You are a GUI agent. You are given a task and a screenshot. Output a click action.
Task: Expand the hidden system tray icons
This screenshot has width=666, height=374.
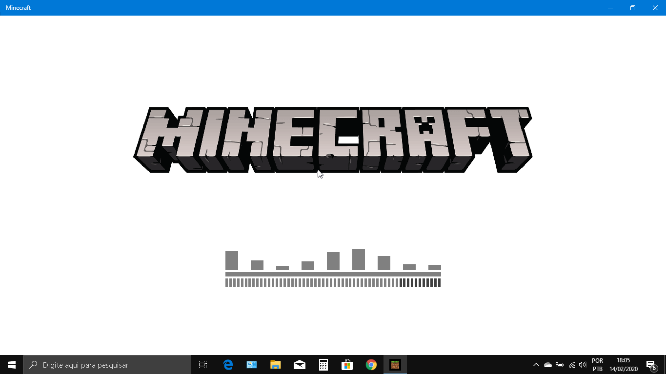pos(536,365)
